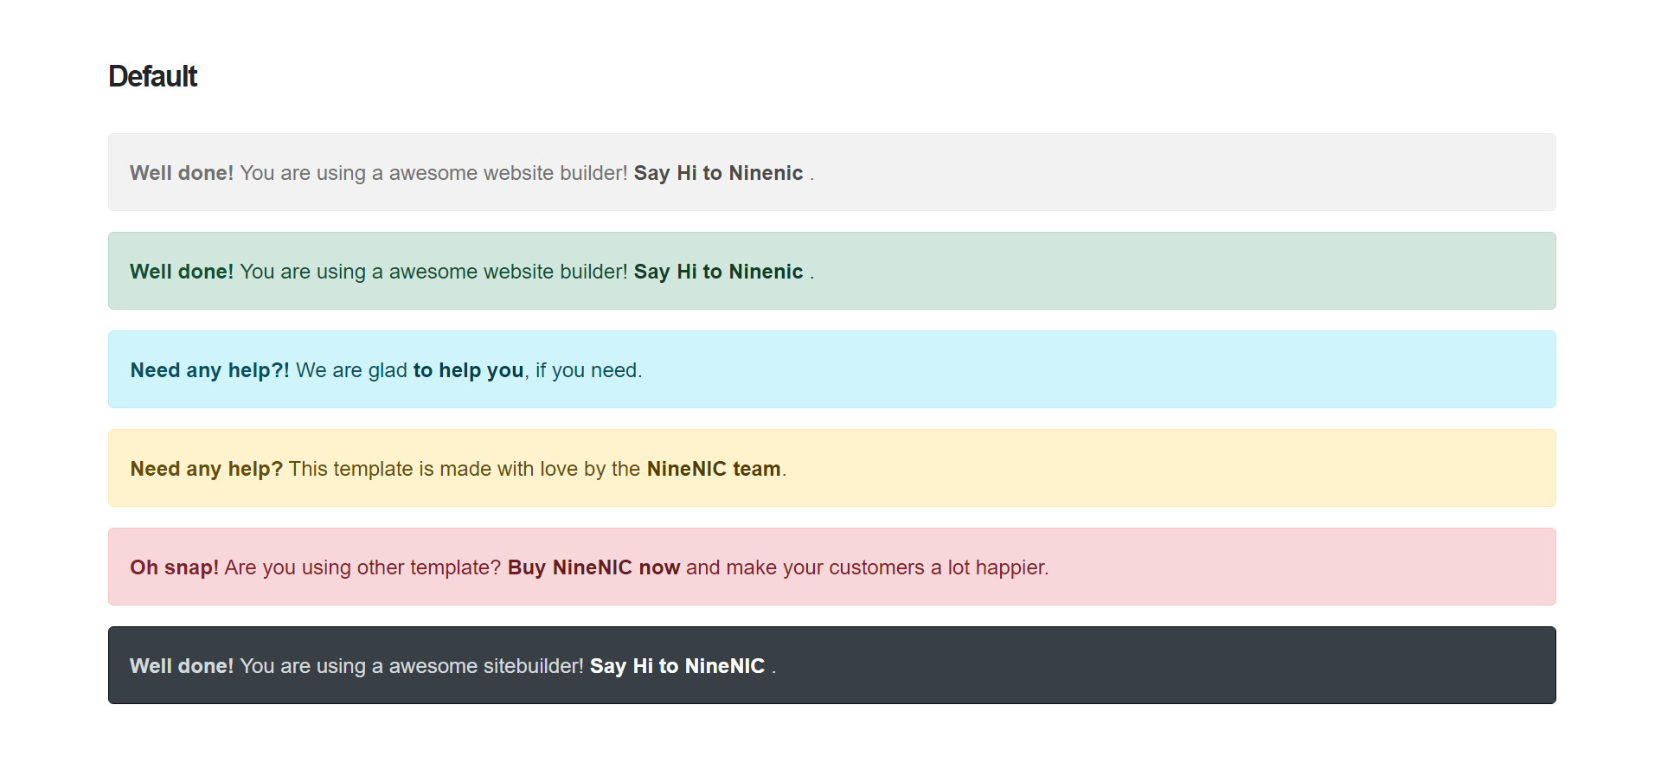Click "awesome sitebuilder!" text in dark alert

tap(486, 666)
